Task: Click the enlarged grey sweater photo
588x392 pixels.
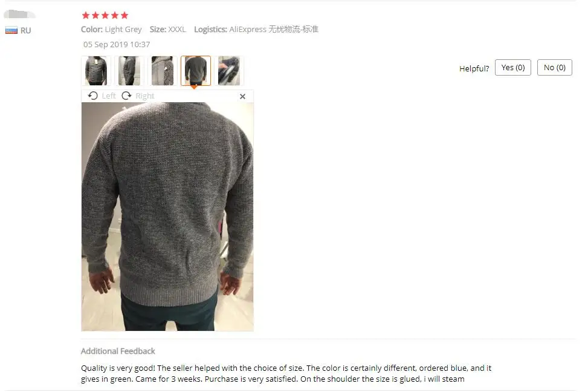Action: (167, 217)
